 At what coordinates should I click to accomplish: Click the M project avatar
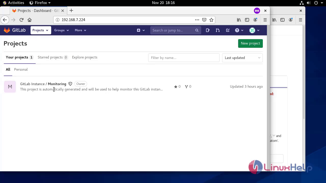click(x=10, y=87)
